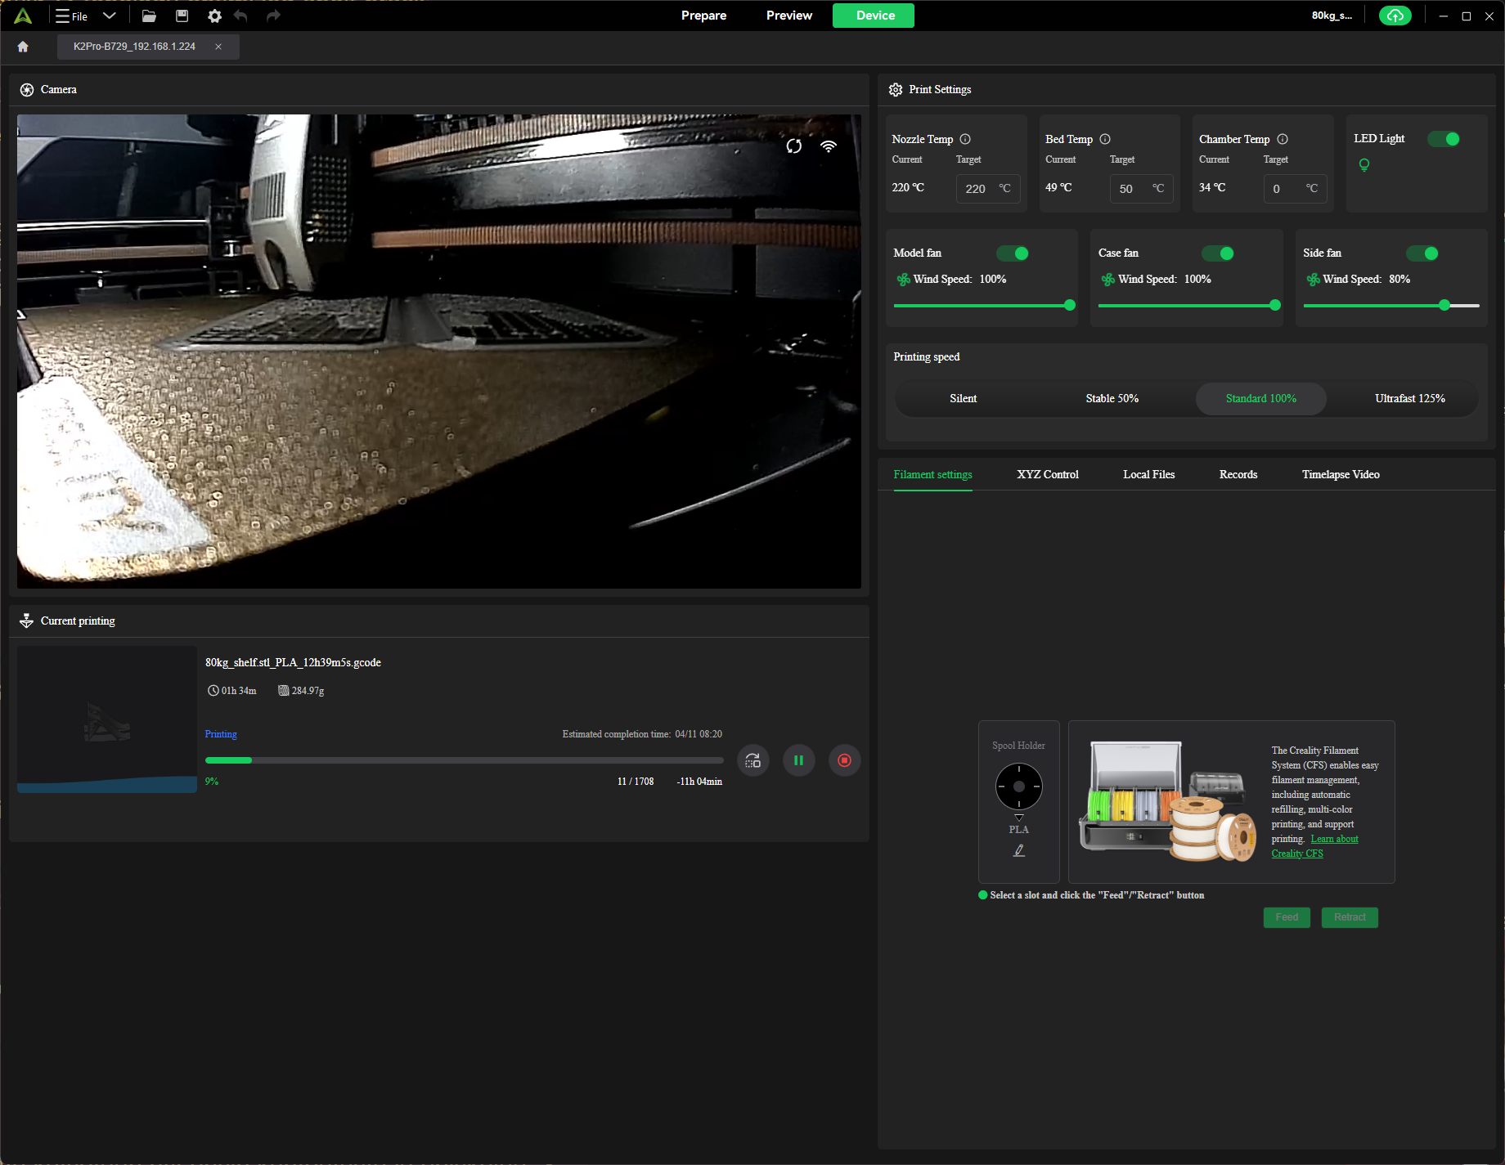Open Learn about Creality CFS link
This screenshot has width=1505, height=1165.
point(1334,839)
